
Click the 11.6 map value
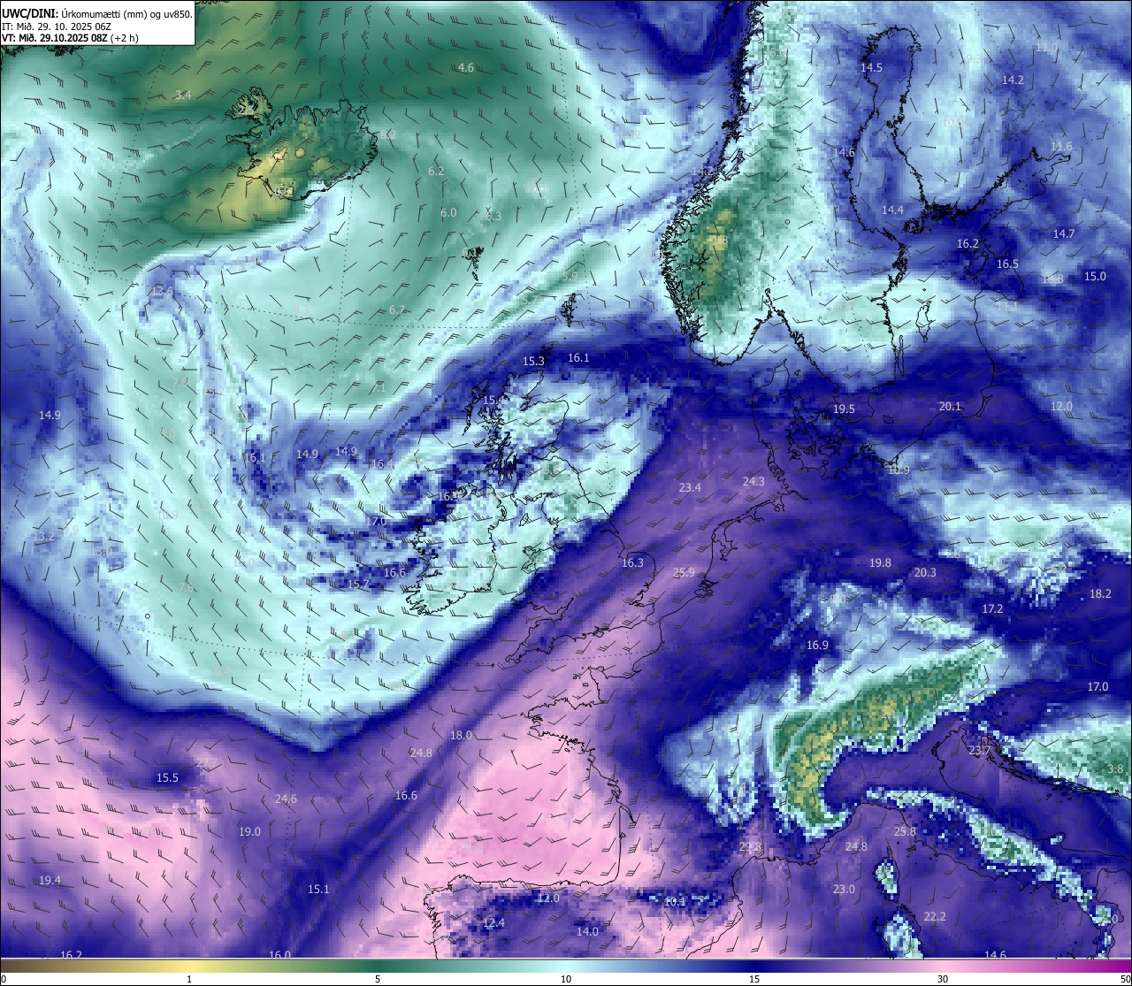coord(1061,147)
